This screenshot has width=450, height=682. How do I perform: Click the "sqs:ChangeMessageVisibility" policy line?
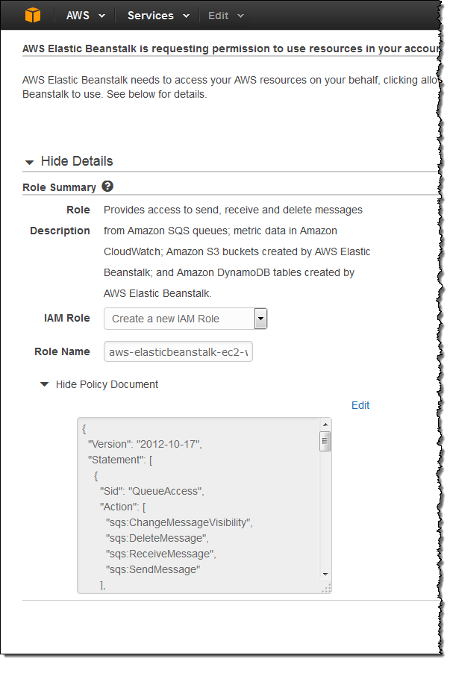point(178,522)
